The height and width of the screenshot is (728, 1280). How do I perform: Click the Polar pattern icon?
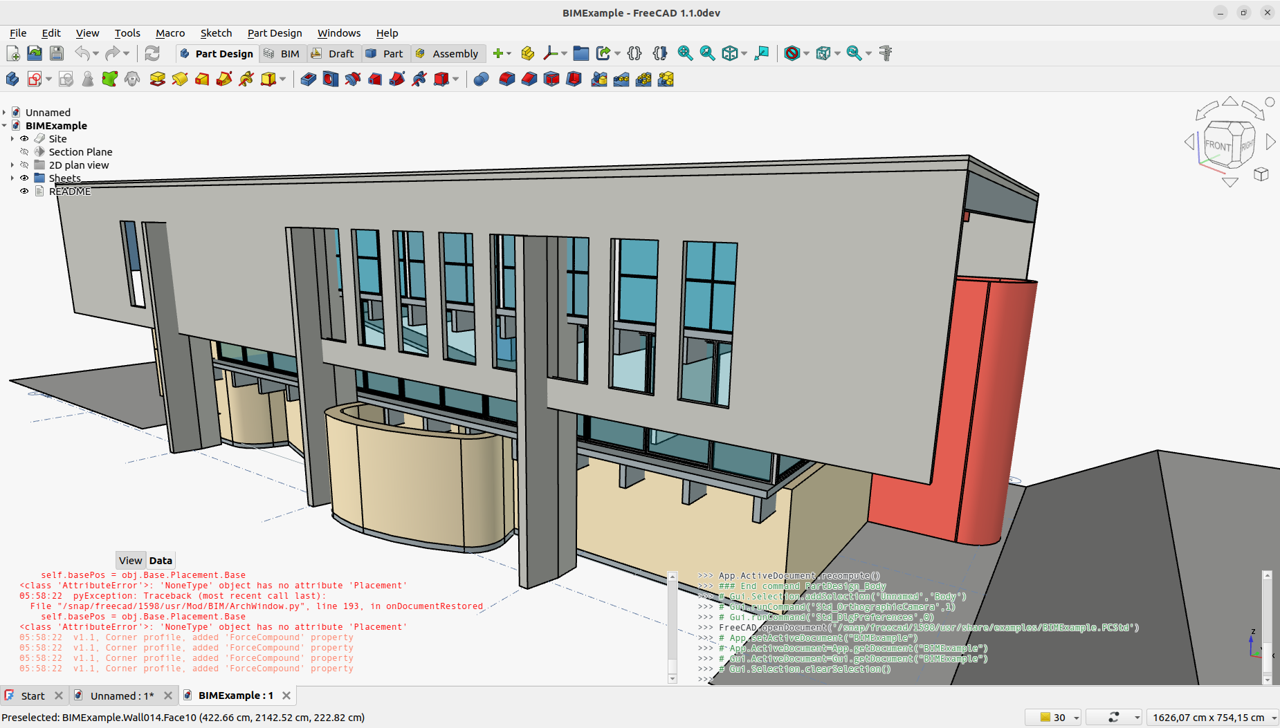point(643,79)
